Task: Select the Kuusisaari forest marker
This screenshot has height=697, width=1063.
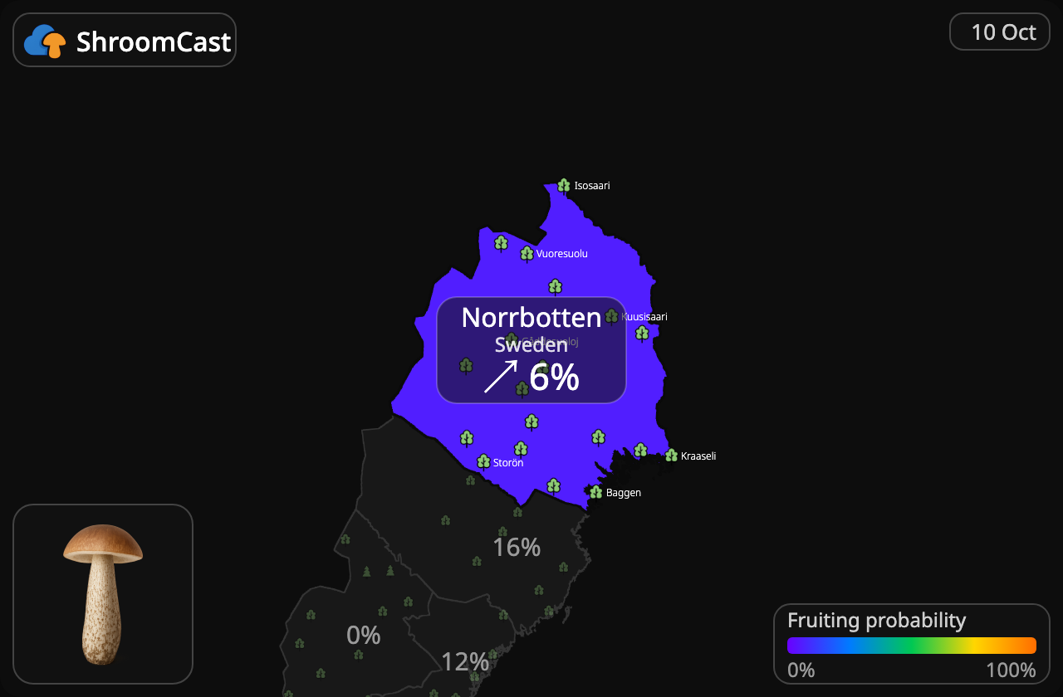Action: click(611, 316)
